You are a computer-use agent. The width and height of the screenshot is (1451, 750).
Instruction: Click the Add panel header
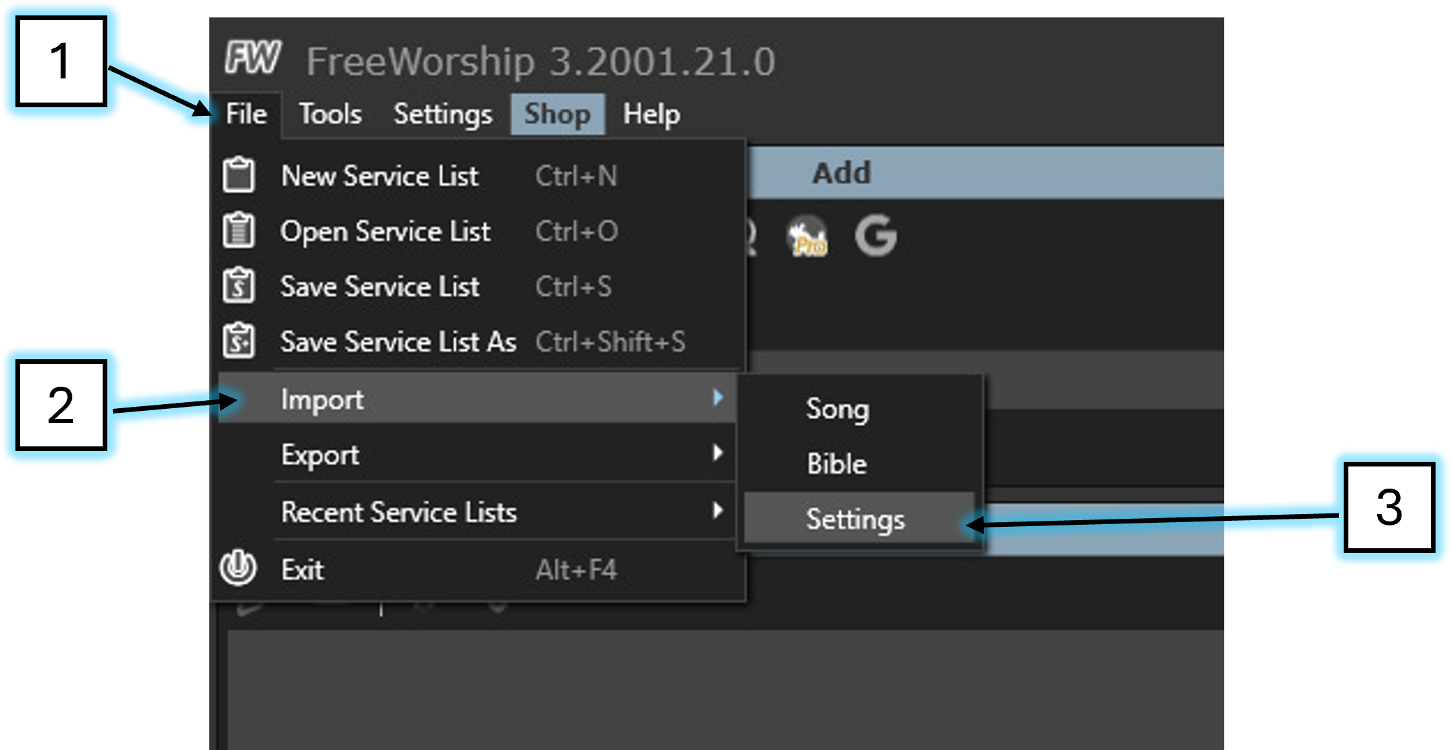pos(841,173)
